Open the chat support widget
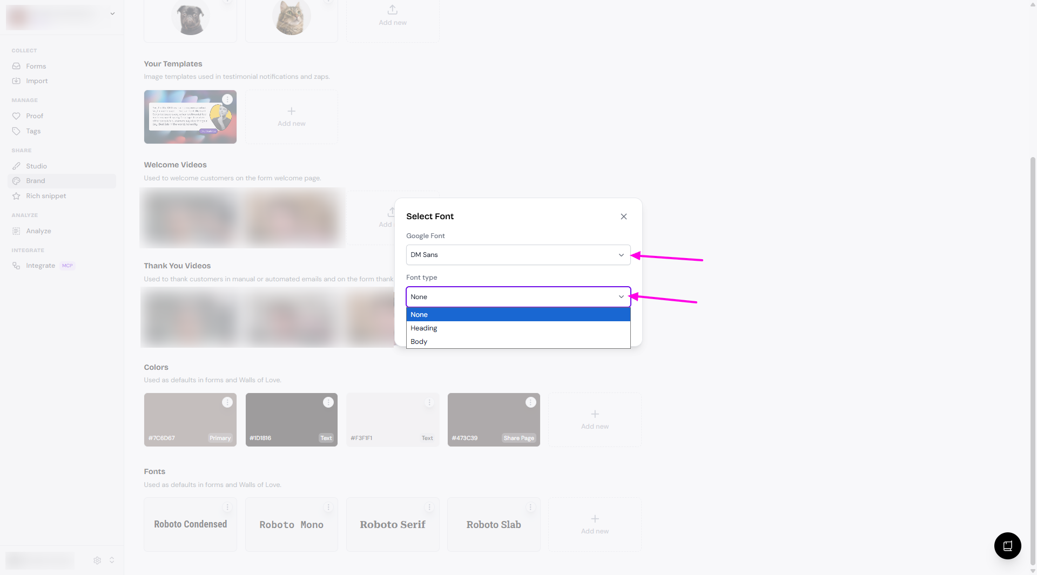Viewport: 1037px width, 575px height. pos(1007,546)
